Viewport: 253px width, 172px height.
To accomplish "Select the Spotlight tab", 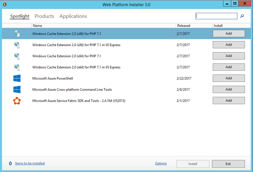I will point(19,16).
